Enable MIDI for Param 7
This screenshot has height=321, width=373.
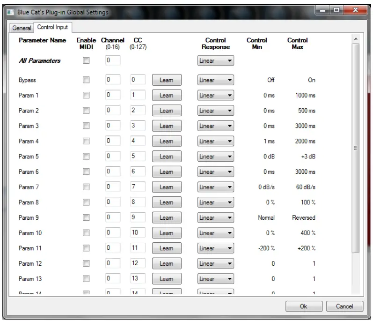(x=86, y=187)
